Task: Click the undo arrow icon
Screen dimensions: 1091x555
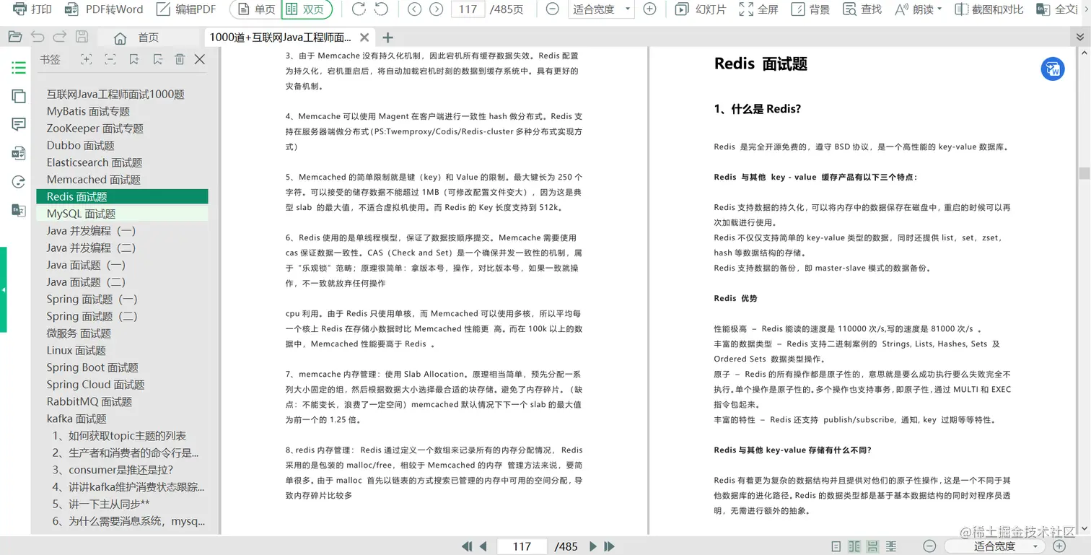Action: [38, 37]
